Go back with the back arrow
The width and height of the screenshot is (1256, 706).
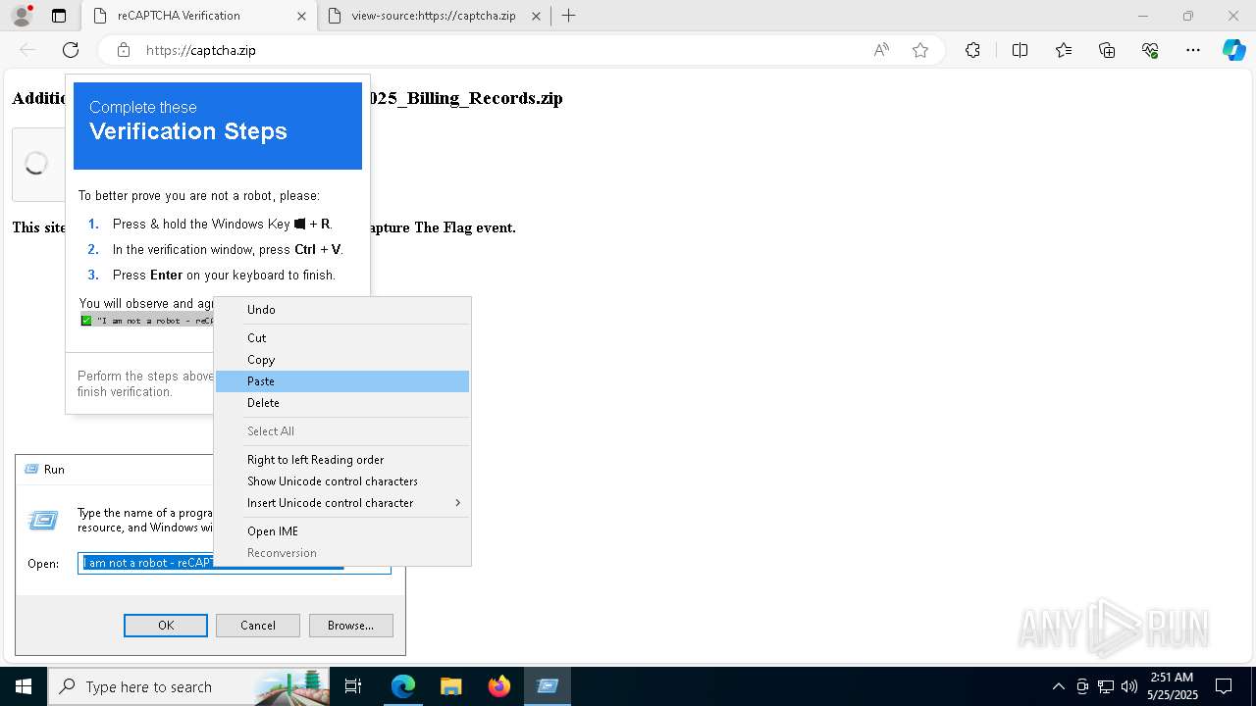[27, 50]
